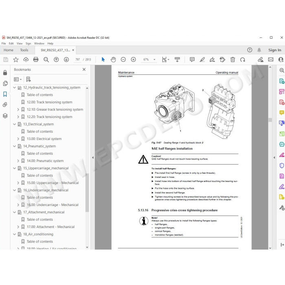
Task: Open the page thumbnails panel icon
Action: pyautogui.click(x=5, y=83)
